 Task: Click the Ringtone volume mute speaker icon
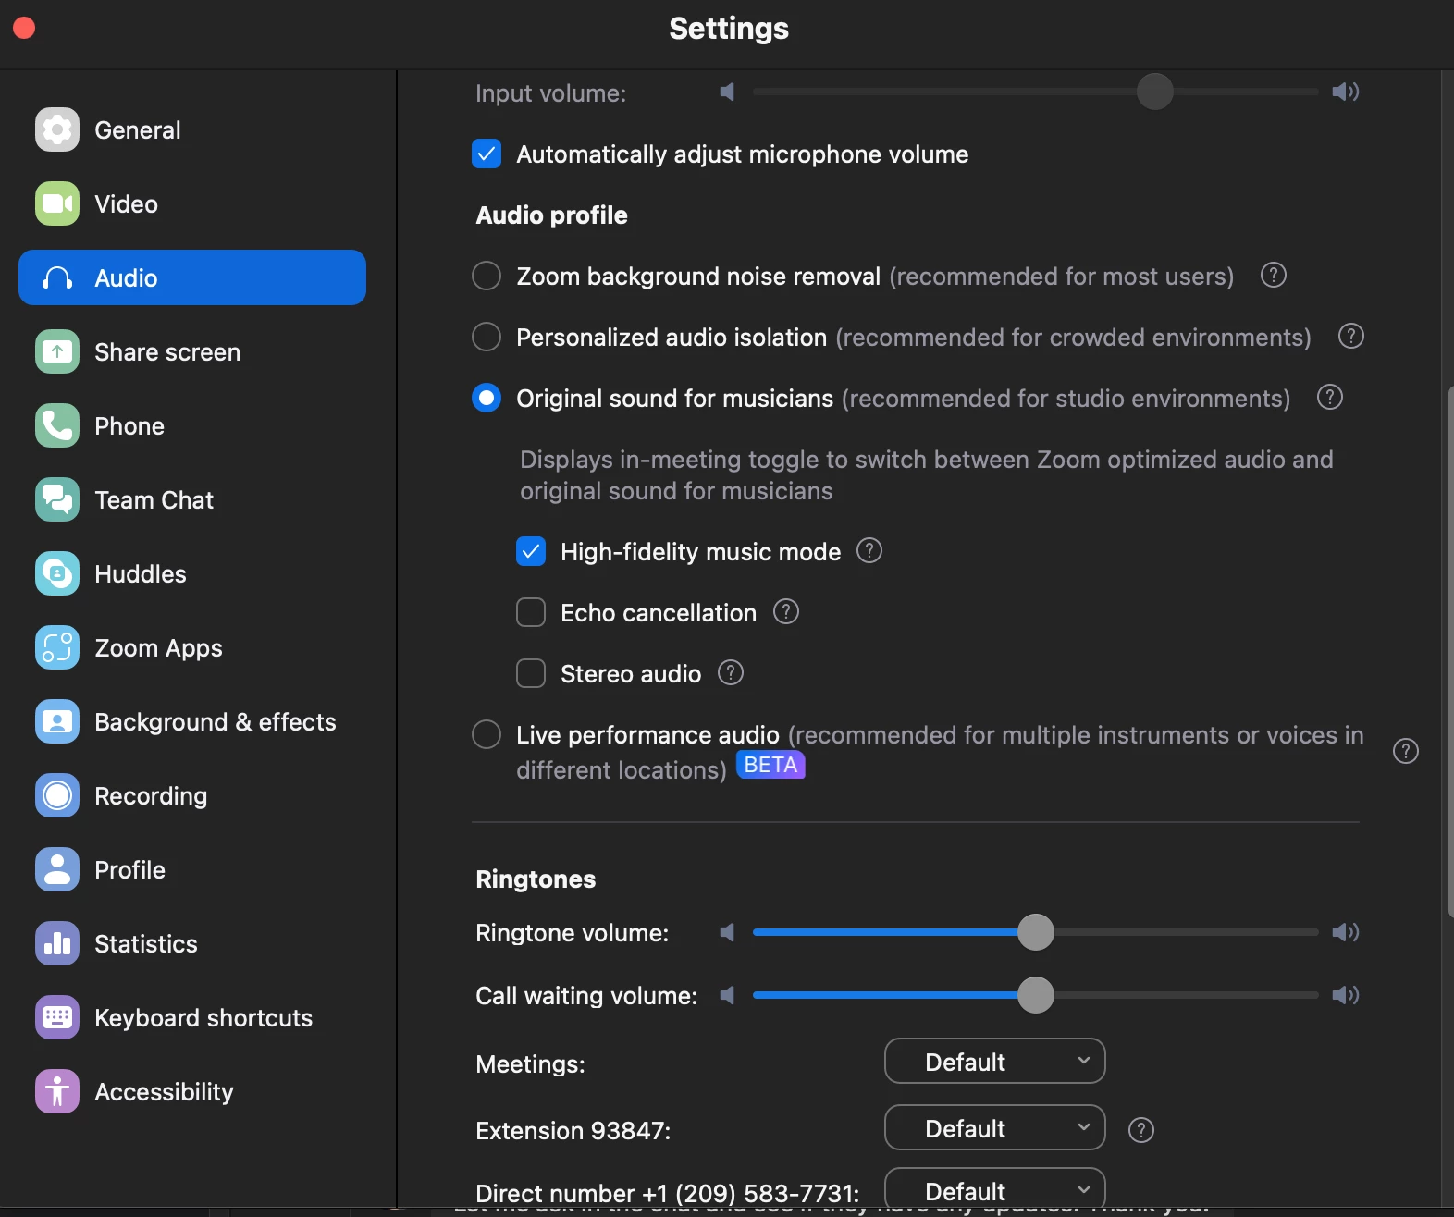[728, 932]
